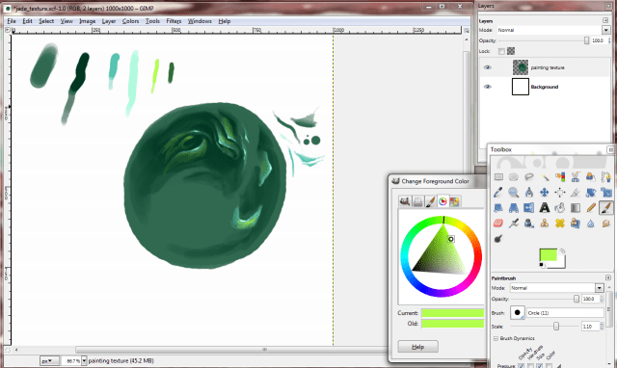Viewport: 617px width, 368px height.
Task: Select the Select by Color tool
Action: click(x=560, y=177)
